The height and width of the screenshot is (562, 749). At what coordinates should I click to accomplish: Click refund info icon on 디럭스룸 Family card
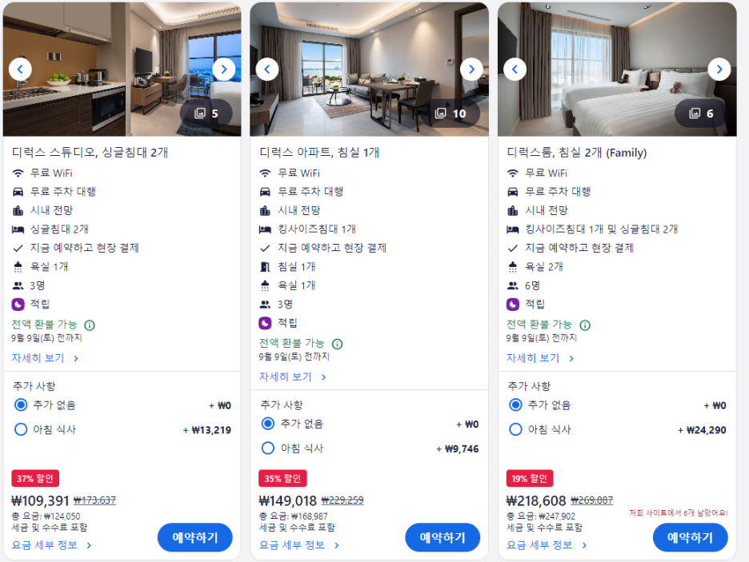pos(585,325)
